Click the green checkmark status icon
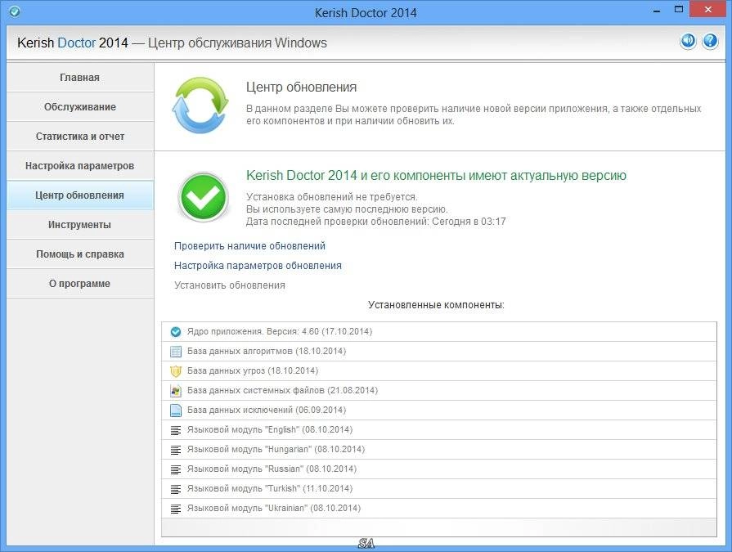Viewport: 732px width, 552px height. (203, 196)
